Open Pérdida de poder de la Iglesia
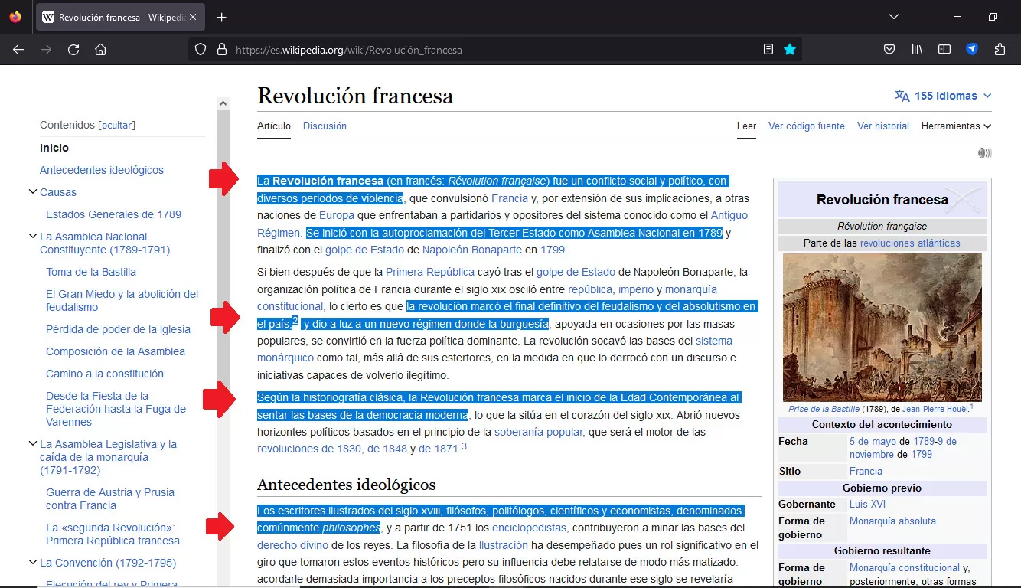 (118, 329)
